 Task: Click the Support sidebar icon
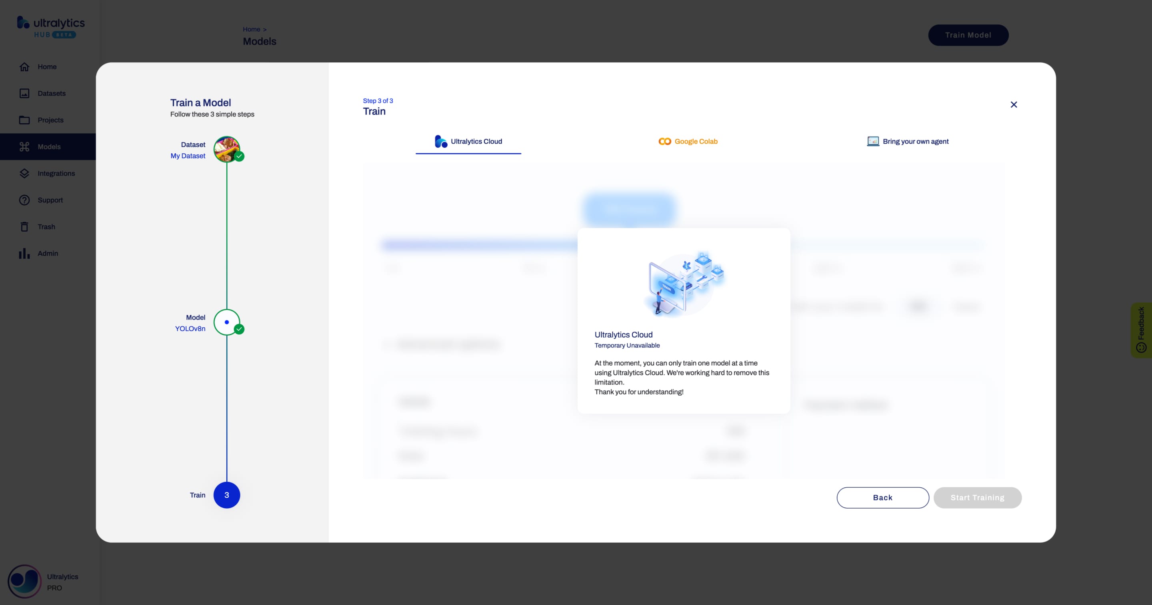tap(24, 200)
